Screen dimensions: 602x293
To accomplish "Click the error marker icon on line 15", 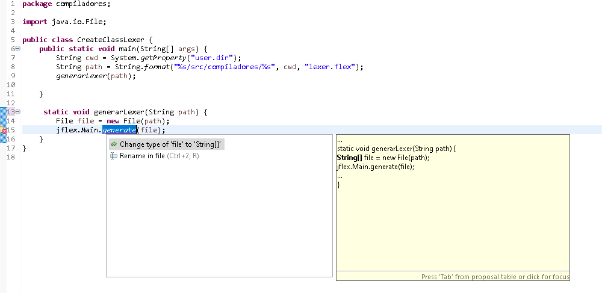I will (x=2, y=130).
